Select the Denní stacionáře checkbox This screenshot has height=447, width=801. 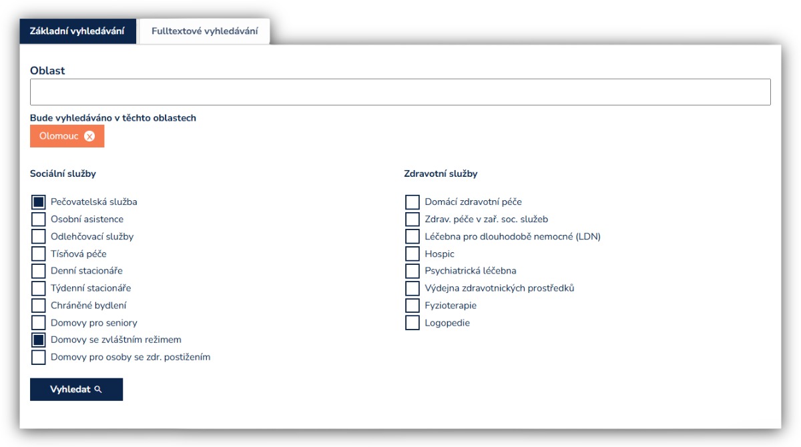[x=39, y=271]
